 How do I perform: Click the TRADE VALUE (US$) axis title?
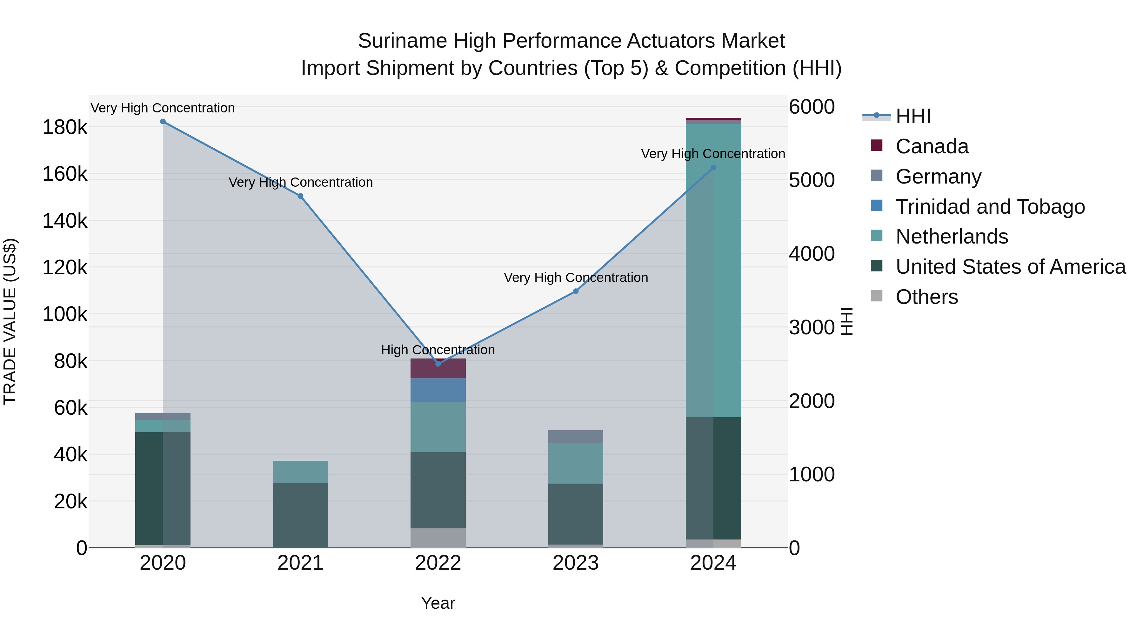[10, 321]
